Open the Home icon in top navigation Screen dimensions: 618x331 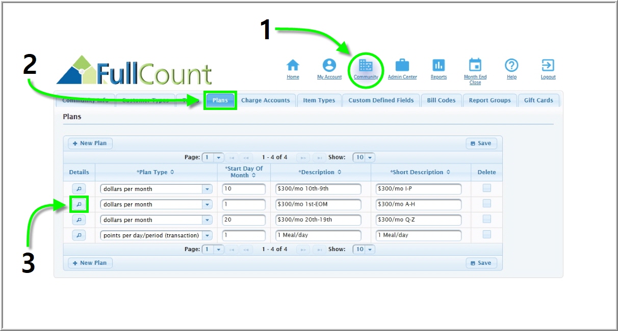click(293, 65)
